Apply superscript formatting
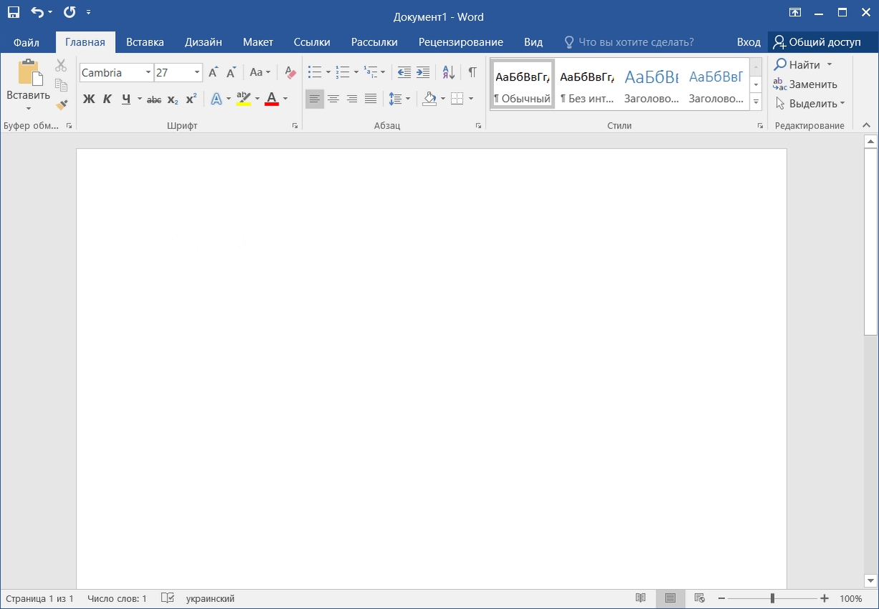This screenshot has width=879, height=609. coord(190,99)
